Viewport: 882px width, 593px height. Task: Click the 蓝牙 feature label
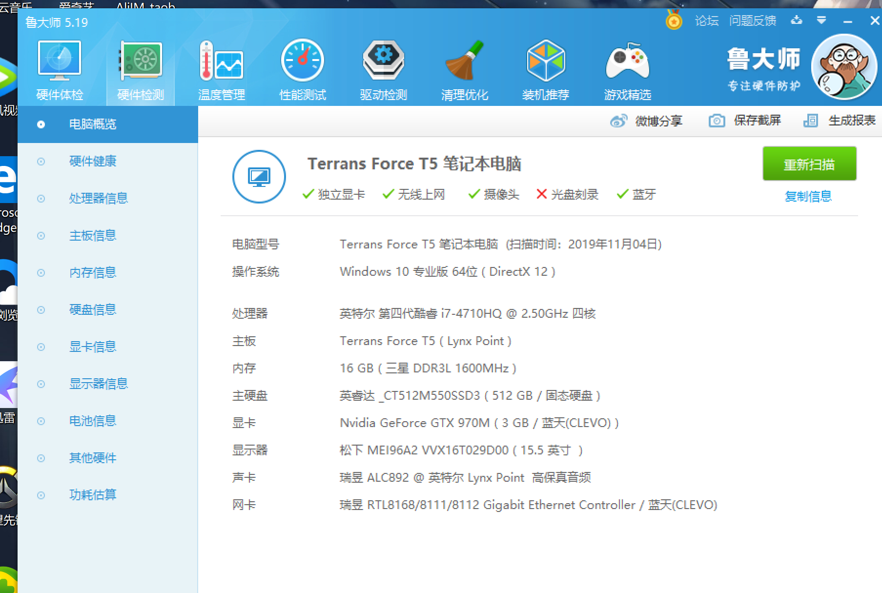coord(644,194)
